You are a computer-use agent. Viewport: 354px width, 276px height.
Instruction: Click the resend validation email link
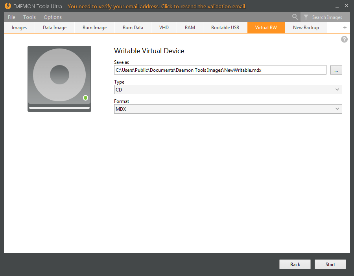coord(156,6)
